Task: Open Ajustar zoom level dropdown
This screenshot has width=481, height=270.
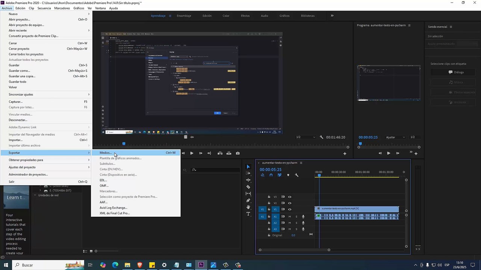Action: click(x=395, y=137)
